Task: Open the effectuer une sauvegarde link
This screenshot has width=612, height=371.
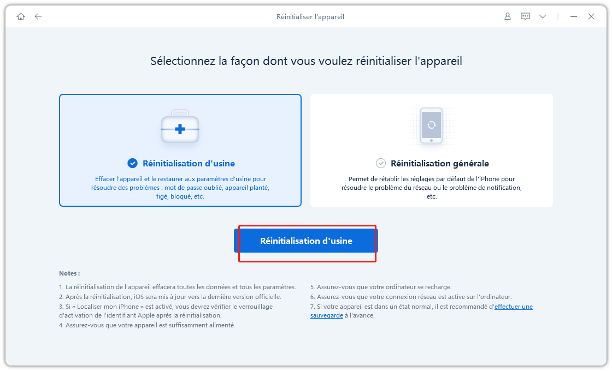Action: click(x=421, y=311)
